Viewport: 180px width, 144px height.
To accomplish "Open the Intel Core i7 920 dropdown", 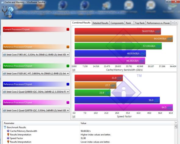I will point(36,74).
